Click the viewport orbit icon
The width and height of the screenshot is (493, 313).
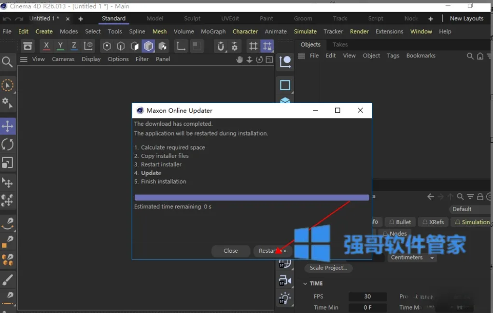(259, 60)
